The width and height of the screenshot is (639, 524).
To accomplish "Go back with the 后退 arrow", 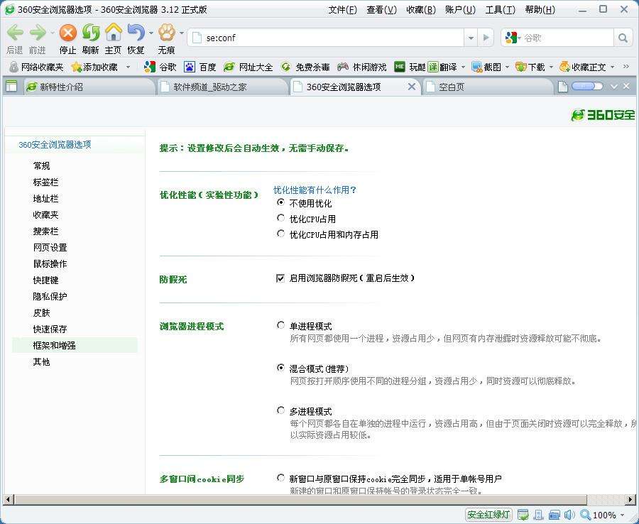I will 15,32.
